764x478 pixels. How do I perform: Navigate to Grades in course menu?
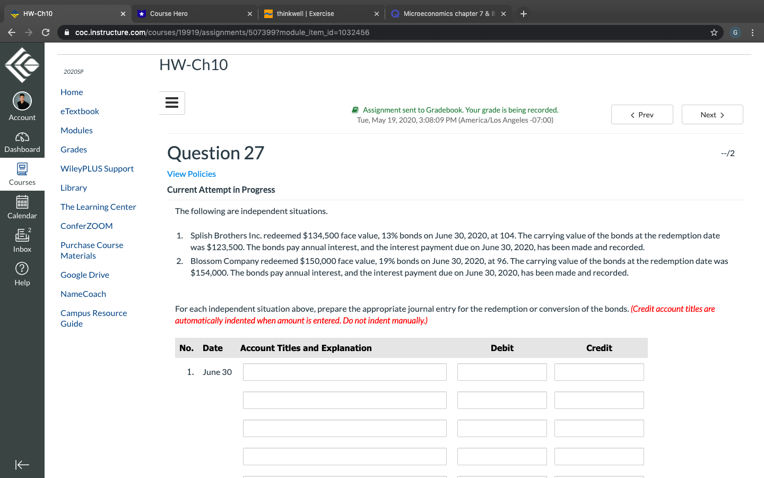(73, 149)
